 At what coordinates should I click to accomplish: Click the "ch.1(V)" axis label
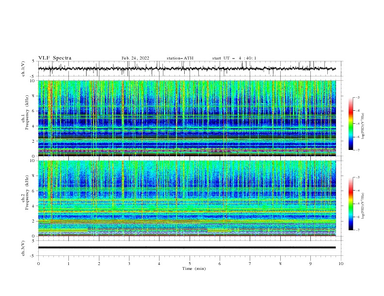point(23,69)
